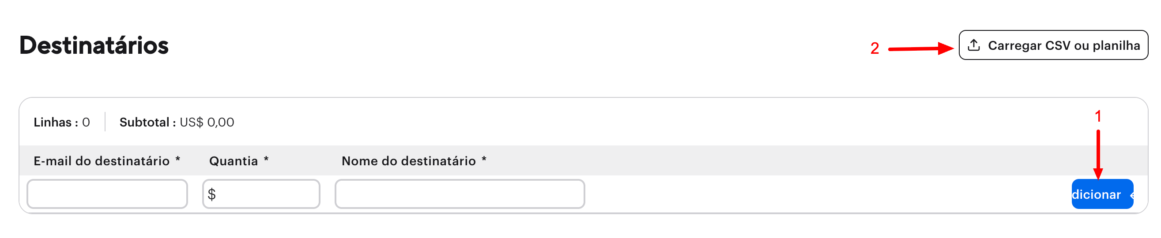Image resolution: width=1161 pixels, height=238 pixels.
Task: Click the dollar sign in the Quantia field
Action: (212, 194)
